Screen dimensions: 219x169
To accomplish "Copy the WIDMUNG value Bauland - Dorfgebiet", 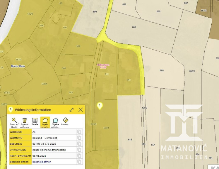I will pyautogui.click(x=79, y=138).
